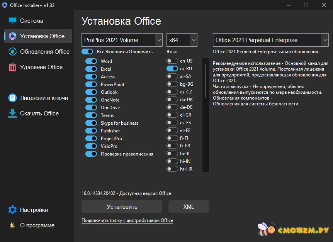Click the Настройки gear icon
This screenshot has height=242, width=333.
[x=13, y=210]
